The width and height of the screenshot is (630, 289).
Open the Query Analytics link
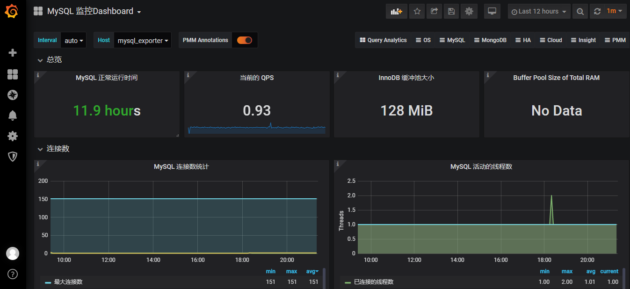[x=383, y=40]
